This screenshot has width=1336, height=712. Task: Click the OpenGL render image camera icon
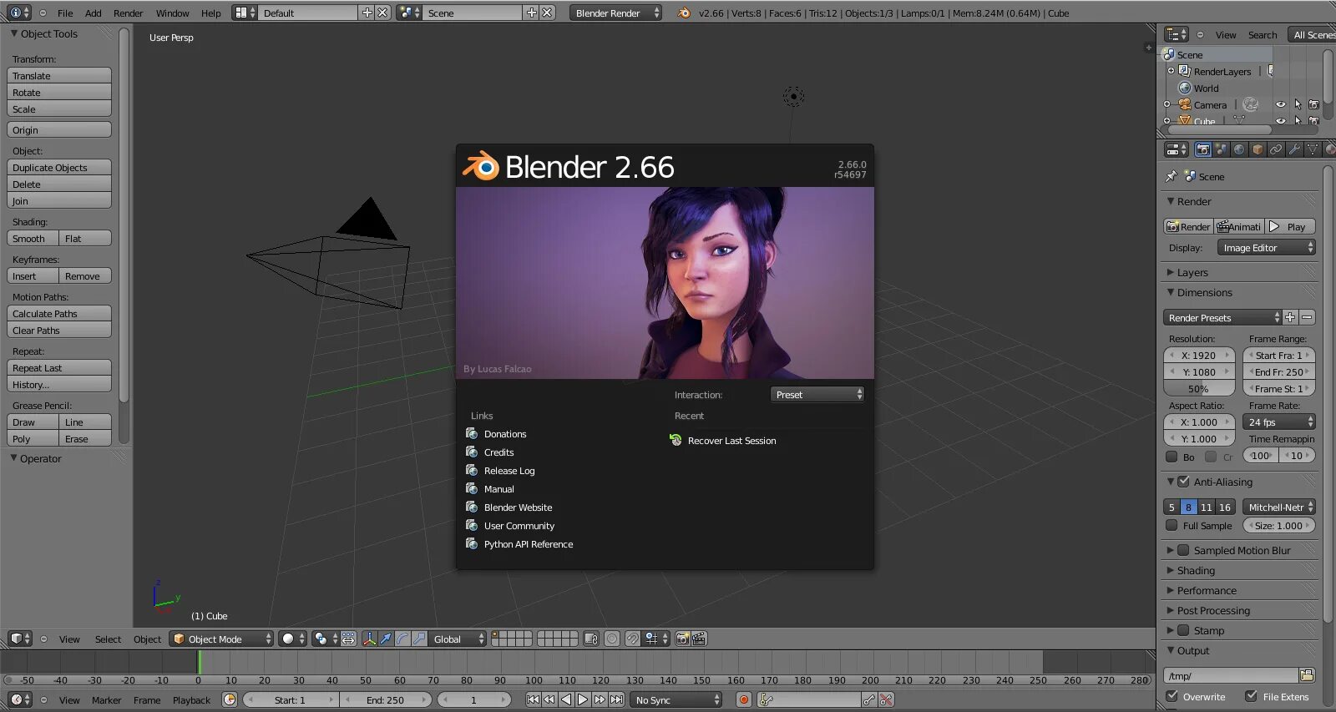point(682,639)
